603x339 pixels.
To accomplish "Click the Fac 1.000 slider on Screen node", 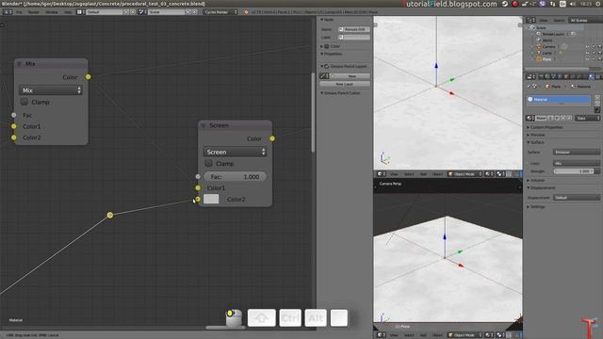I will (x=235, y=176).
